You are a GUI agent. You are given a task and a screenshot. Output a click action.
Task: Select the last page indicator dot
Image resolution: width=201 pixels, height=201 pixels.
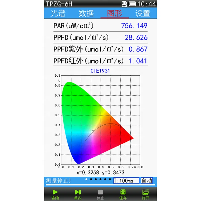[x=110, y=179]
